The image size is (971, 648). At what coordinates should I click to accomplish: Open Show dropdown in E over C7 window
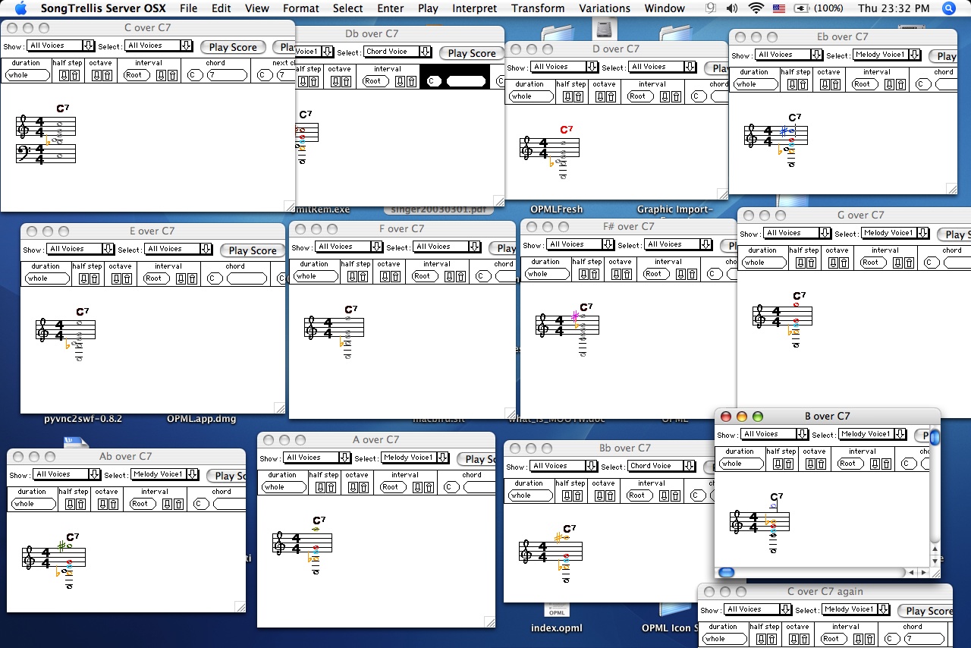pyautogui.click(x=80, y=249)
